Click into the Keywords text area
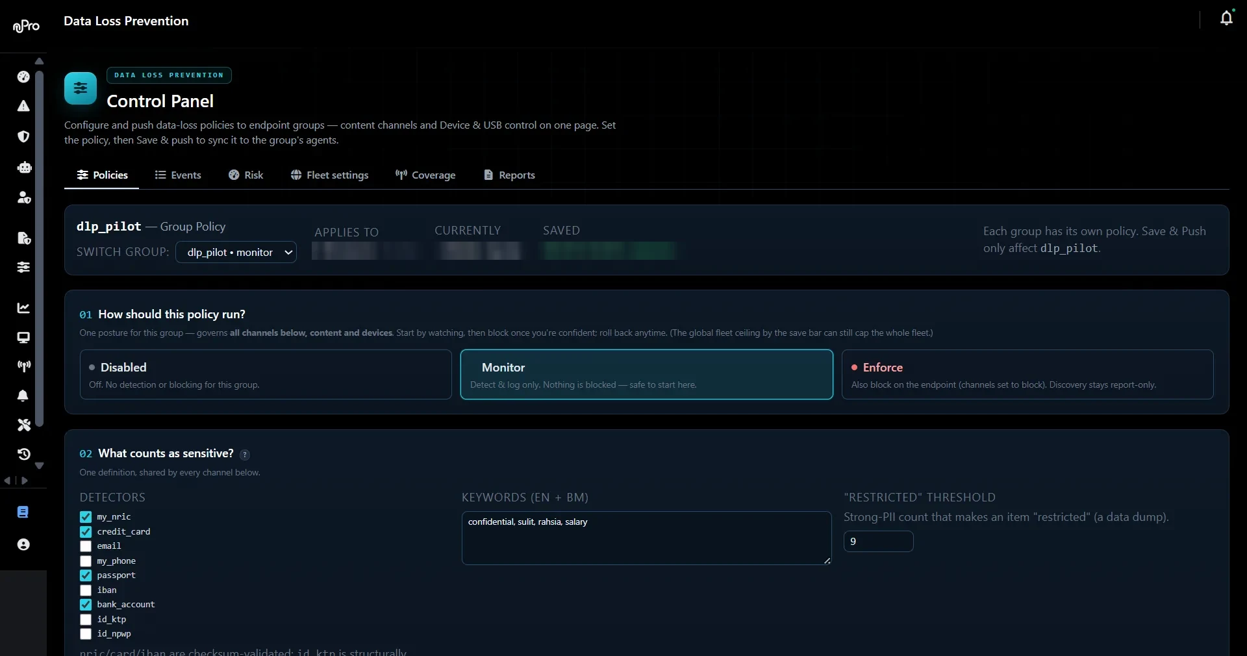The image size is (1247, 656). pos(647,538)
